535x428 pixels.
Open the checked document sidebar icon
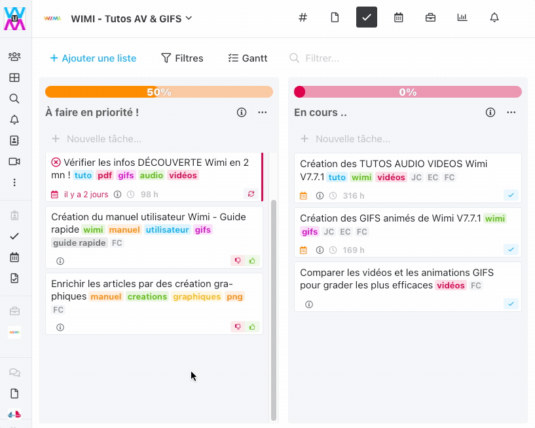pos(14,279)
